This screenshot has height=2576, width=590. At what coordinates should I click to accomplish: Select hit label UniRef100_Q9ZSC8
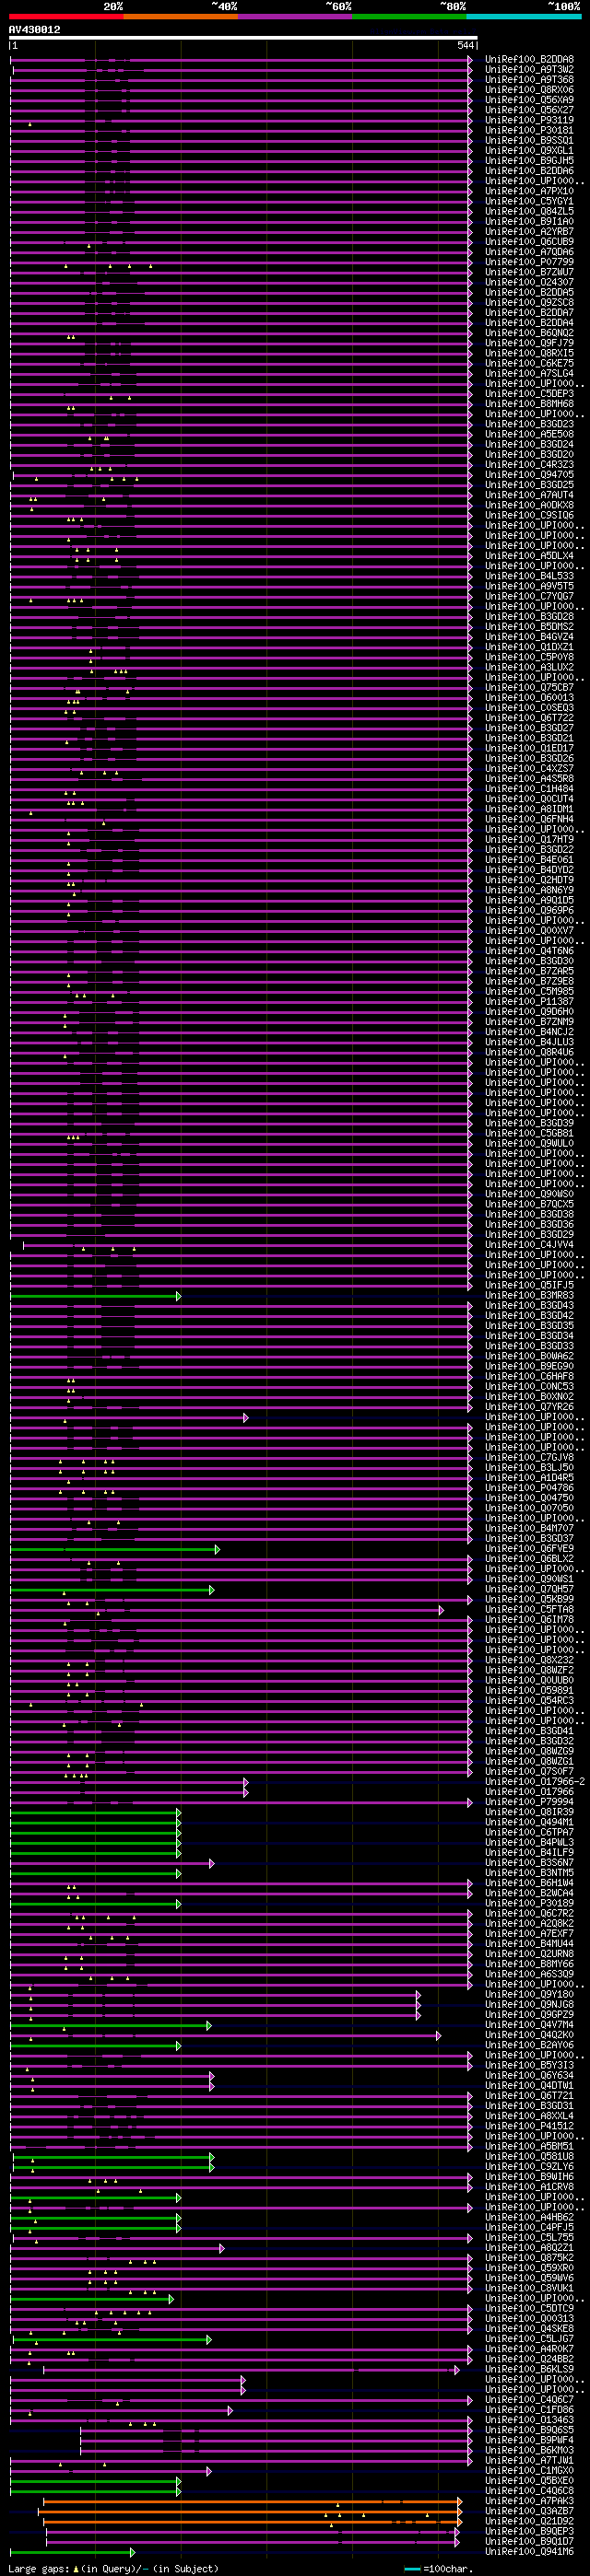tap(529, 302)
